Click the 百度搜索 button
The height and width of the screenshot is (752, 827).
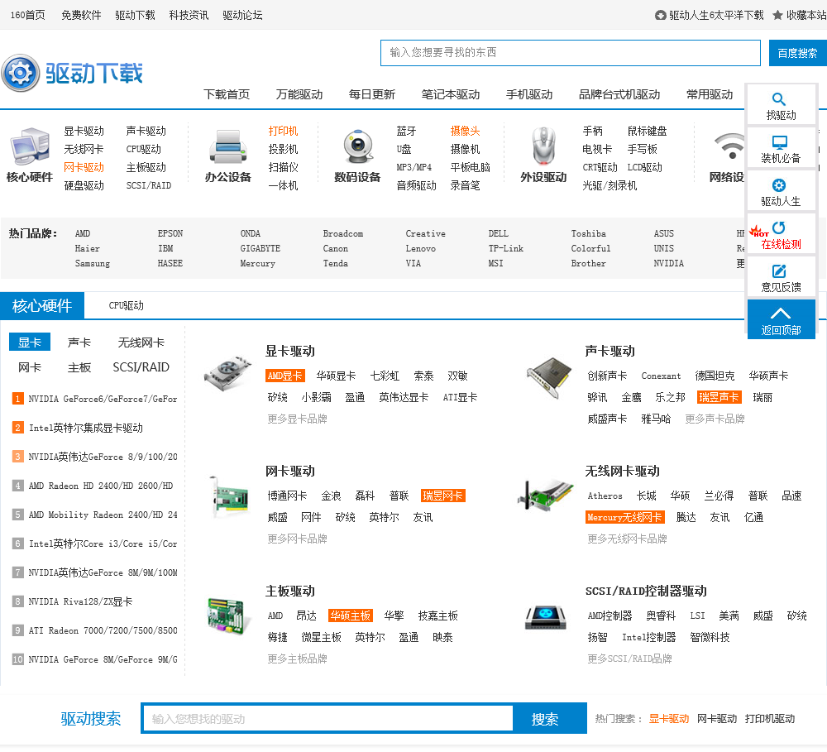(x=797, y=53)
